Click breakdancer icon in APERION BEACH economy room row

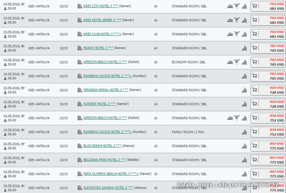[x=237, y=62]
